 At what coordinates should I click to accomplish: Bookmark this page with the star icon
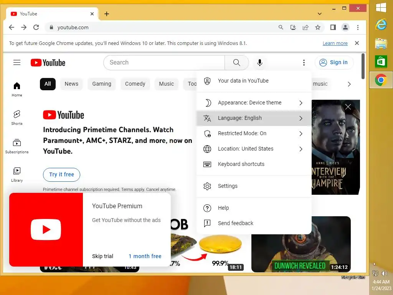317,27
